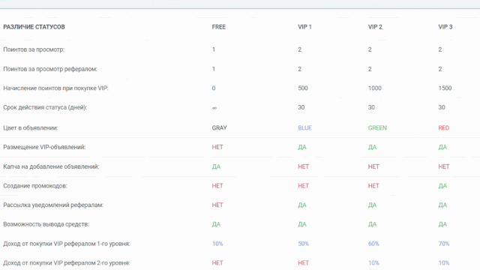Screen dimensions: 480x270
Task: Click НЕТ for FREE in Размещение VIP-объявлений
Action: [x=217, y=147]
